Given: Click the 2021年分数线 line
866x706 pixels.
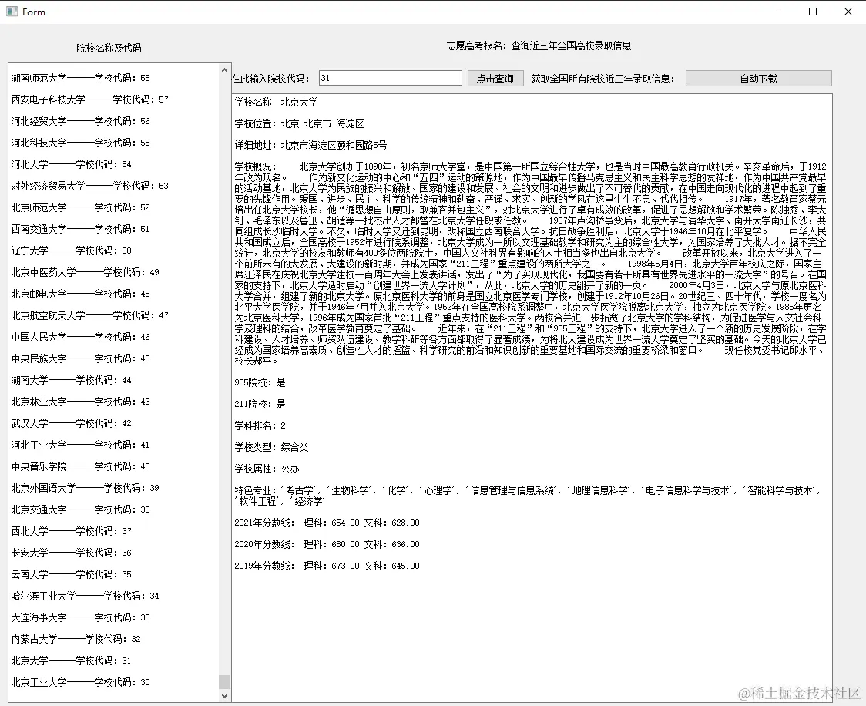Looking at the screenshot, I should pyautogui.click(x=327, y=522).
